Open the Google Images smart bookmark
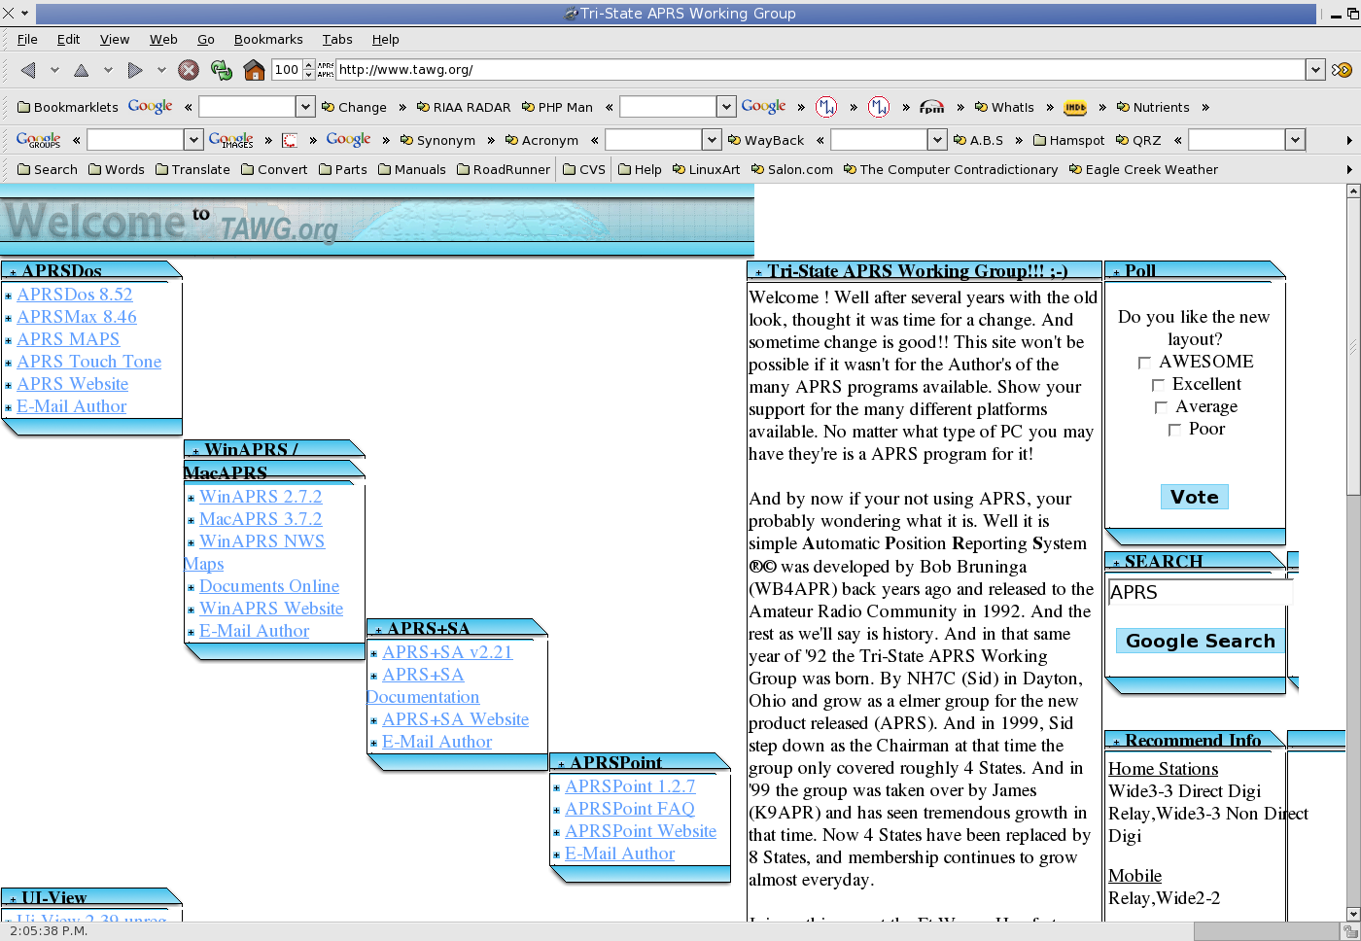This screenshot has width=1361, height=941. click(231, 140)
